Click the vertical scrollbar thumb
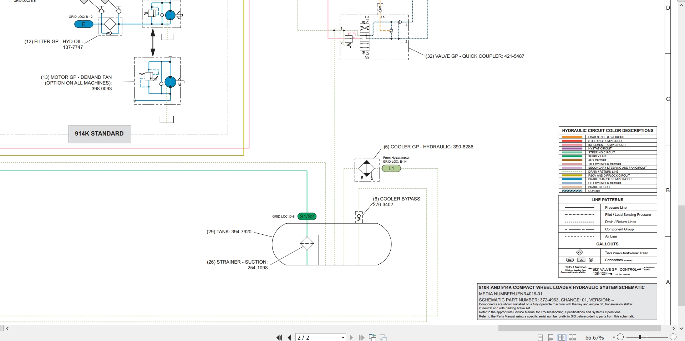 681,255
